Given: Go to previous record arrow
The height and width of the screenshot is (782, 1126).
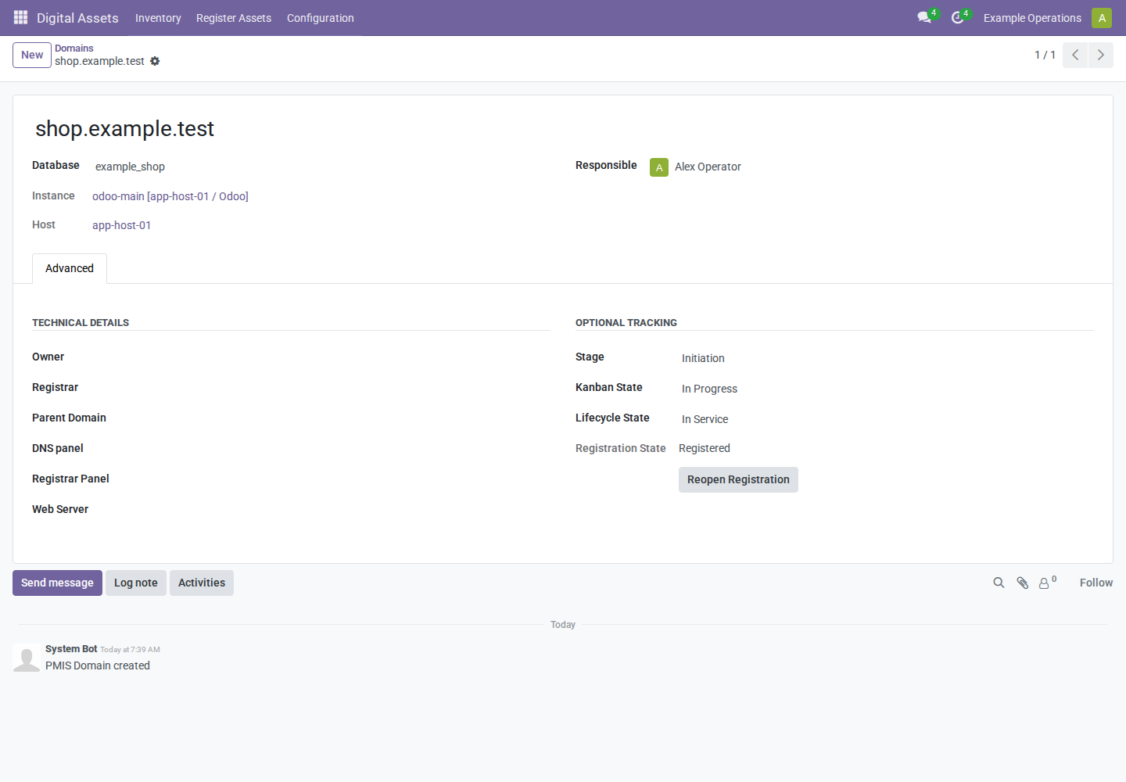Looking at the screenshot, I should coord(1075,55).
